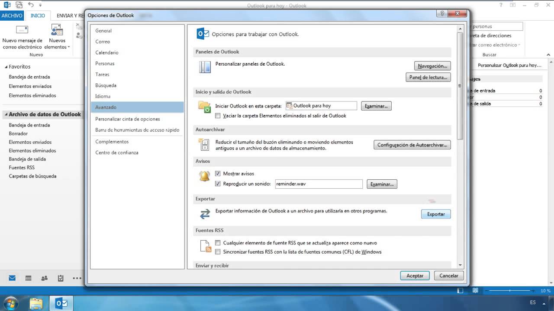The width and height of the screenshot is (554, 311).
Task: Click the navigation bar ellipsis options
Action: 77,278
